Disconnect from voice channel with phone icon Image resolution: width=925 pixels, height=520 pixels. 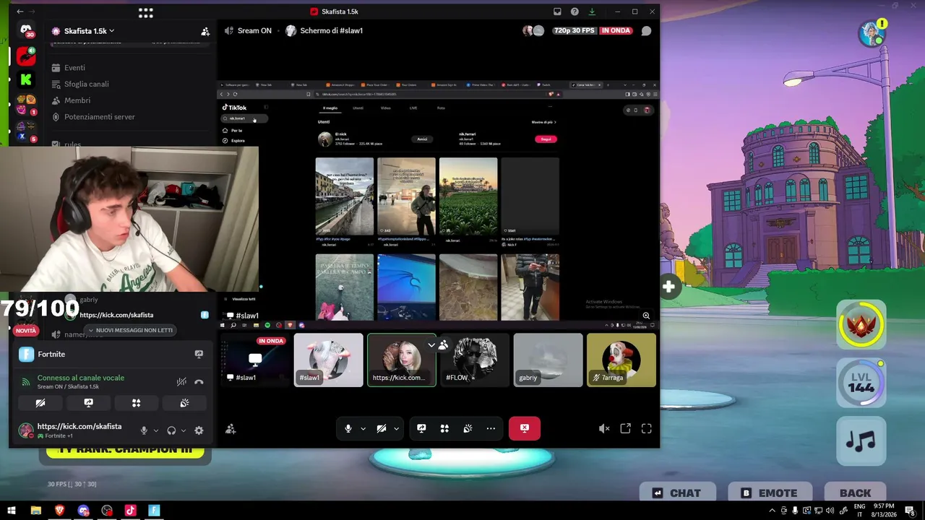click(x=199, y=382)
